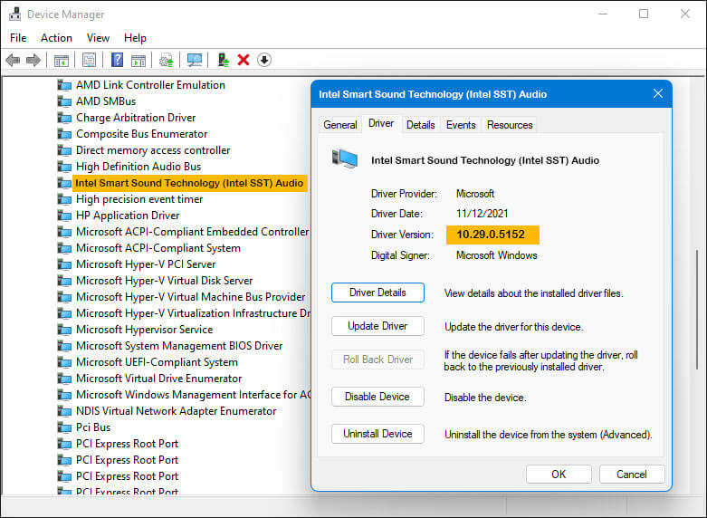Viewport: 707px width, 518px height.
Task: Toggle the Show/Hide Action Pane toolbar icon
Action: pyautogui.click(x=139, y=60)
